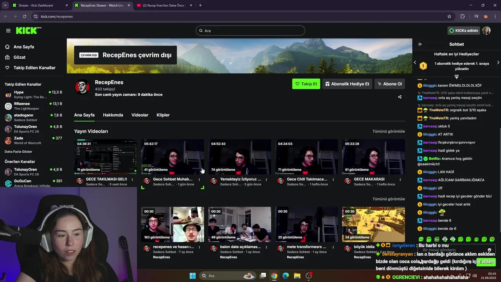This screenshot has height=282, width=501.
Task: Open the Gece Chill Takılmaca video thumbnail
Action: pyautogui.click(x=306, y=157)
